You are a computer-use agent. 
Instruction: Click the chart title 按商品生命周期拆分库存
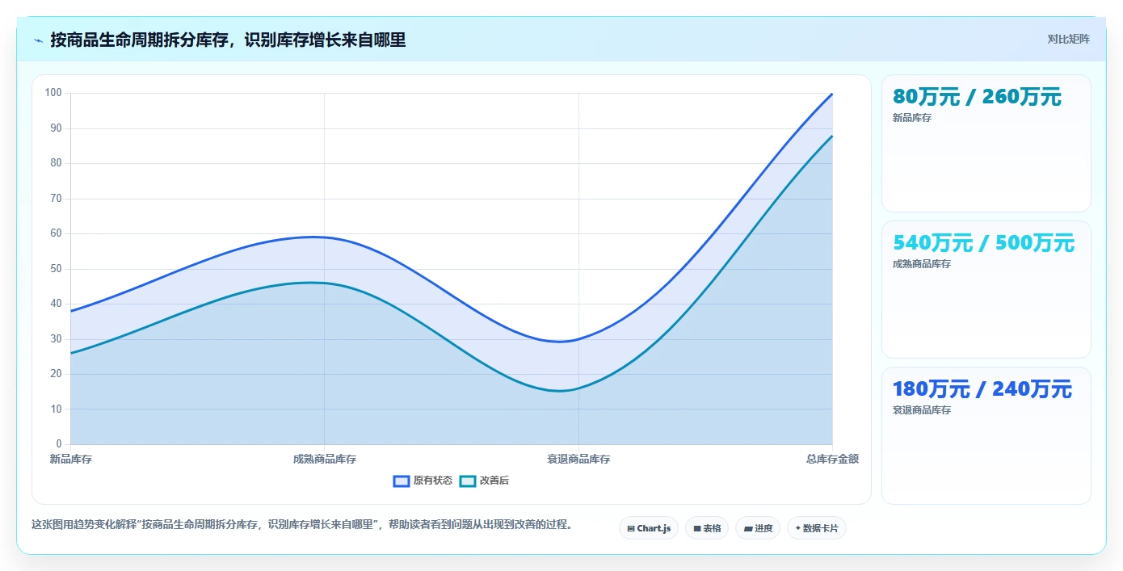228,40
